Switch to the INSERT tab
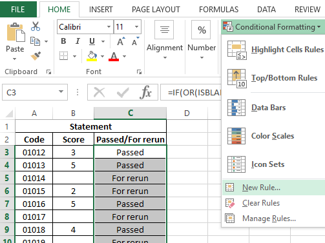Viewport: 325px width, 243px height. tap(101, 10)
